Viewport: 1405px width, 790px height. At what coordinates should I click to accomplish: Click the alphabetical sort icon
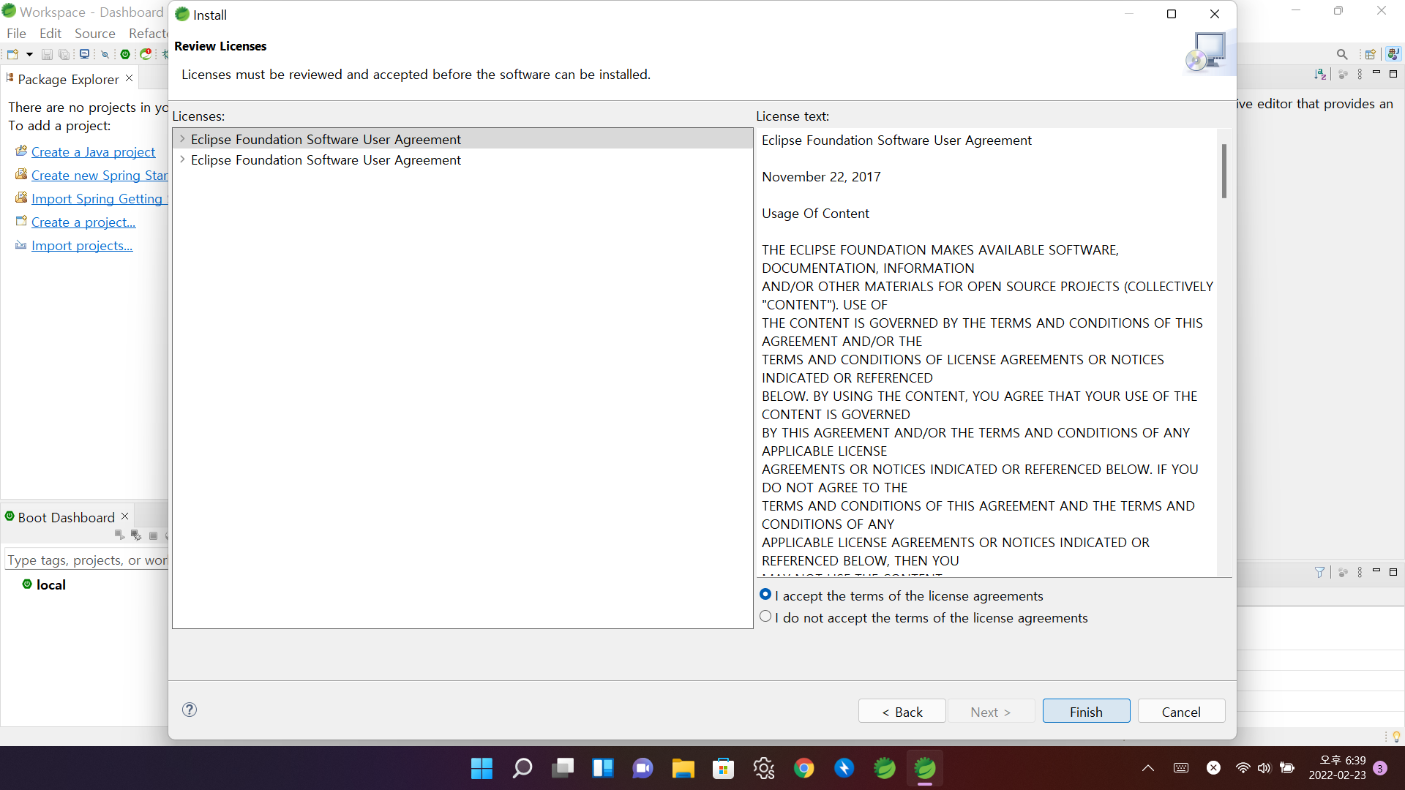coord(1319,74)
